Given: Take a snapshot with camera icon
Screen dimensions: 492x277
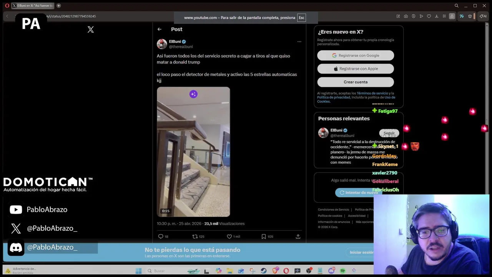Looking at the screenshot, I should tap(406, 16).
